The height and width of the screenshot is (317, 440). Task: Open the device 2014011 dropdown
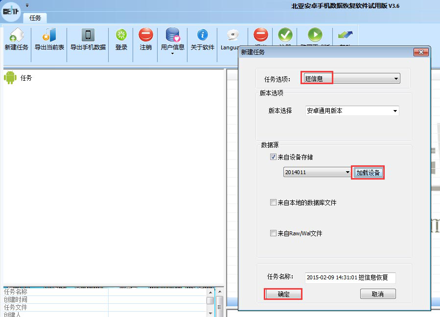pos(317,172)
